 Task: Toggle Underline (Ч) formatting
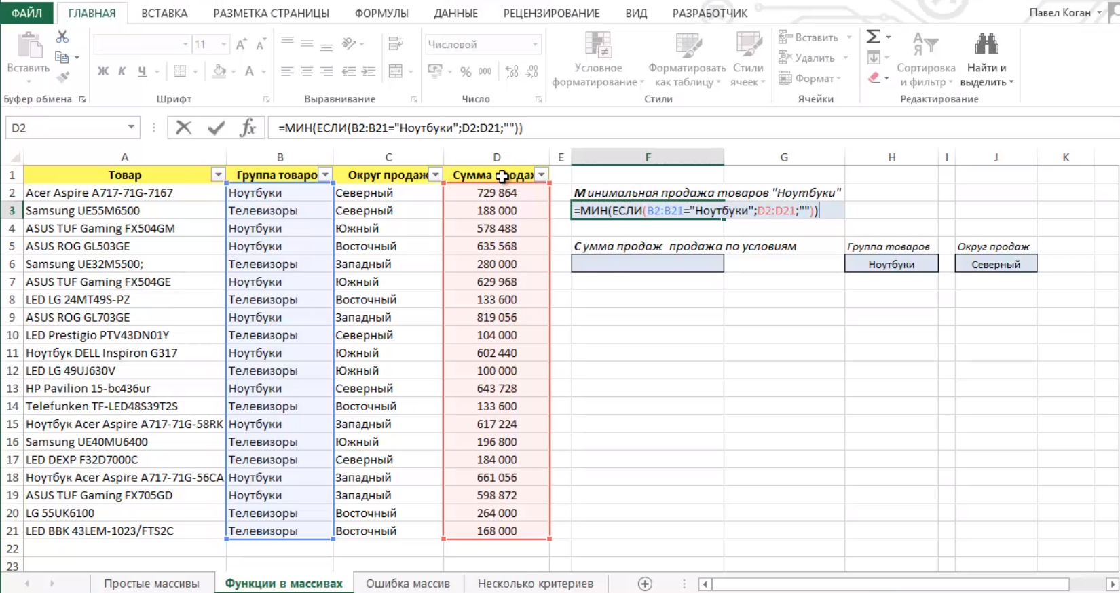pos(142,71)
